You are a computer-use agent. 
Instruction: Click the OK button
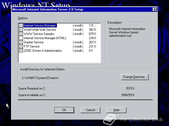64,110
